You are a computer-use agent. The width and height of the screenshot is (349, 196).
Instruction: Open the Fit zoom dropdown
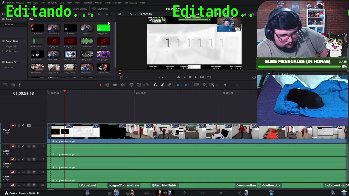[133, 14]
